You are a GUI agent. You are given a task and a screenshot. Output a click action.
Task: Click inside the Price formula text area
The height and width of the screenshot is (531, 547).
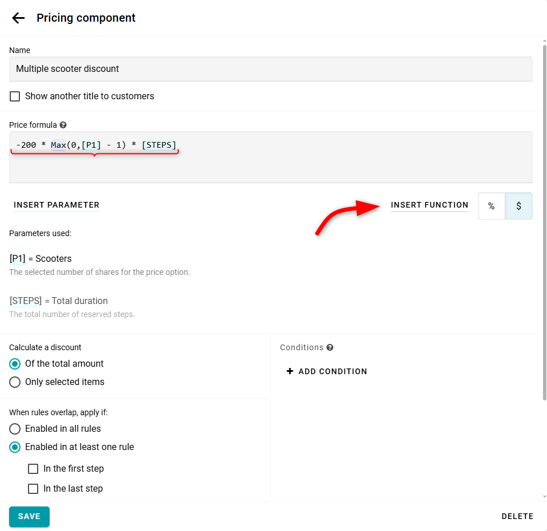[270, 165]
